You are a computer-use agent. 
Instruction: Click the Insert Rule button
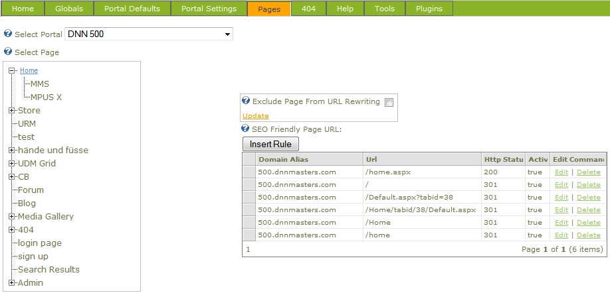(x=270, y=144)
